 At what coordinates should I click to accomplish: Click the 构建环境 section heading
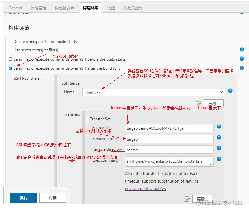click(19, 28)
